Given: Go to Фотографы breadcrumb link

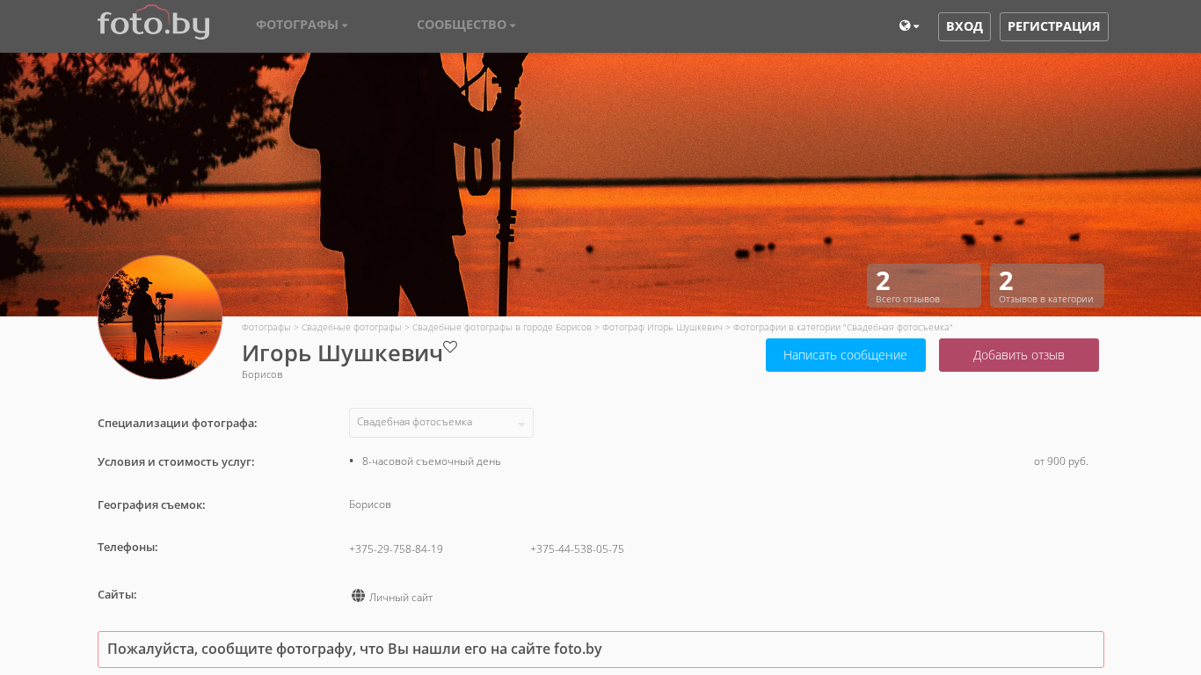Looking at the screenshot, I should (266, 327).
